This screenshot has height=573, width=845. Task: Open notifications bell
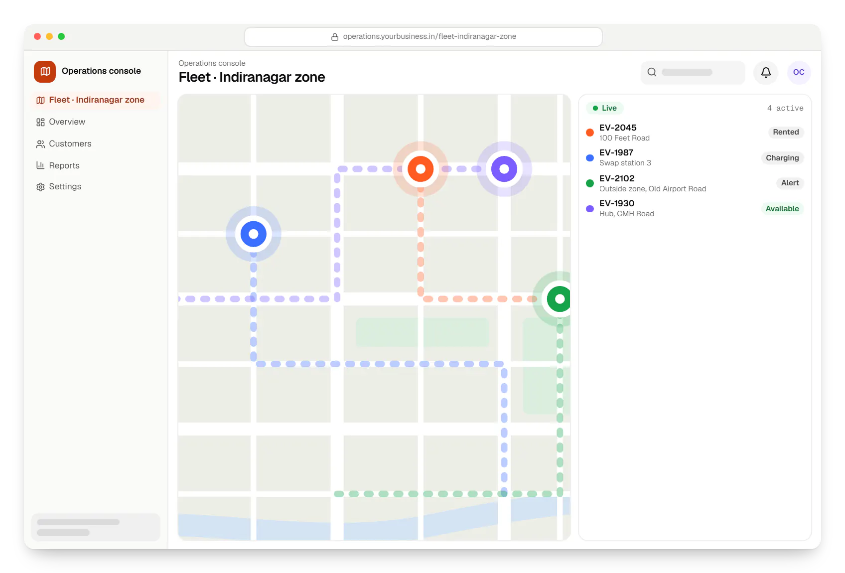pos(766,73)
